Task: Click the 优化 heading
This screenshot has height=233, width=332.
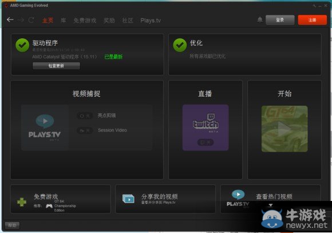Action: point(196,43)
